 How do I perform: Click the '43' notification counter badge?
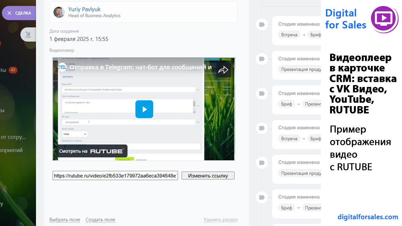[x=13, y=70]
